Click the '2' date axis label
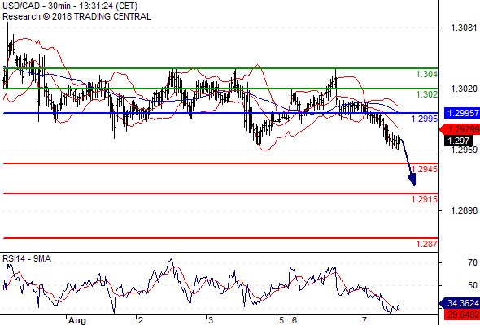480x325 pixels. tap(141, 320)
